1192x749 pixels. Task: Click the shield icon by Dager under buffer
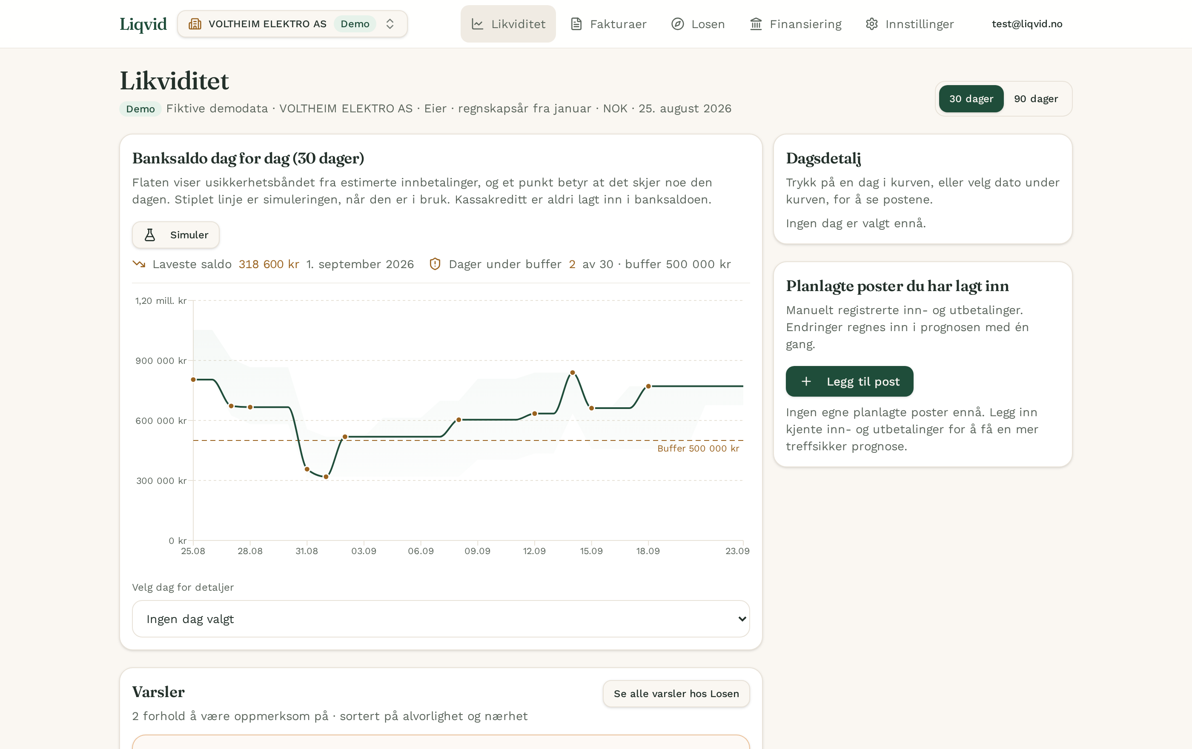pyautogui.click(x=435, y=264)
